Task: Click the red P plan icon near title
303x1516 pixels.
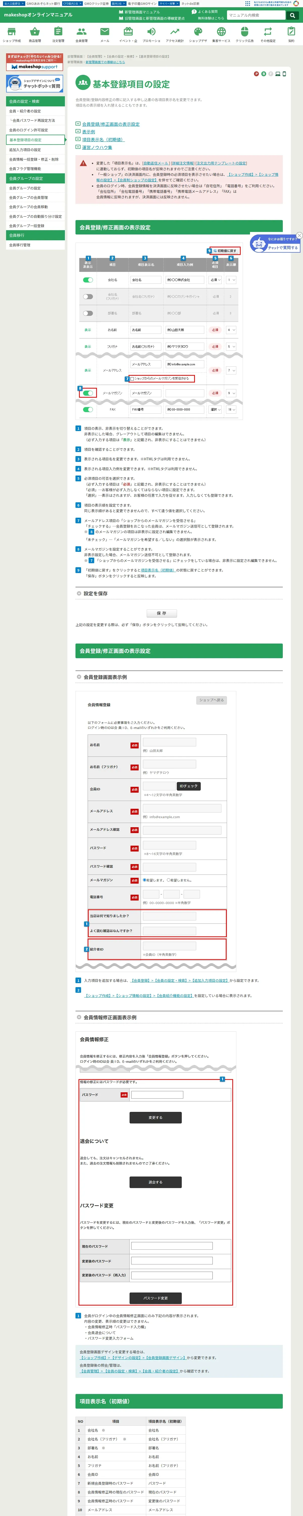Action: 256,74
